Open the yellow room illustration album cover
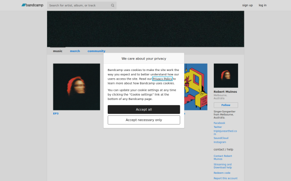The height and width of the screenshot is (181, 291). tap(196, 87)
